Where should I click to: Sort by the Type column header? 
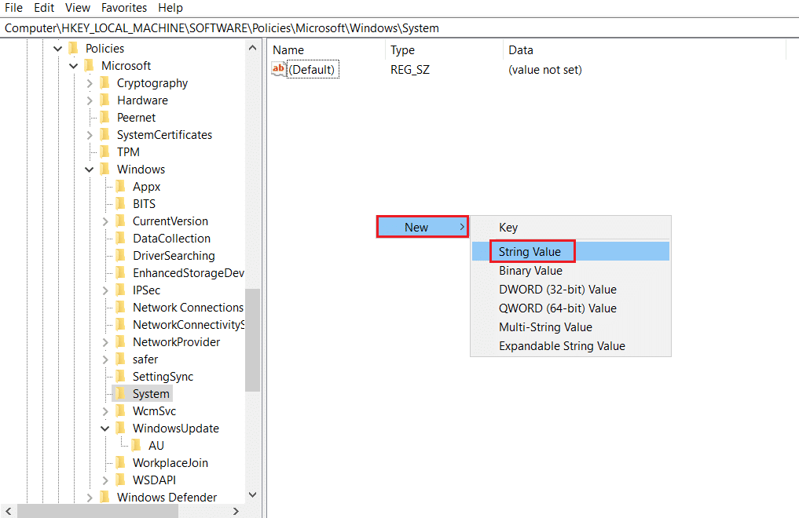coord(445,50)
